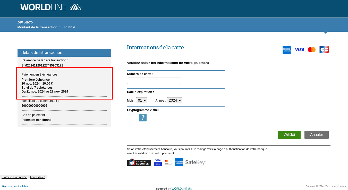Click the copyright 2024 text
Screen dimensions: 348x190
pyautogui.click(x=326, y=186)
